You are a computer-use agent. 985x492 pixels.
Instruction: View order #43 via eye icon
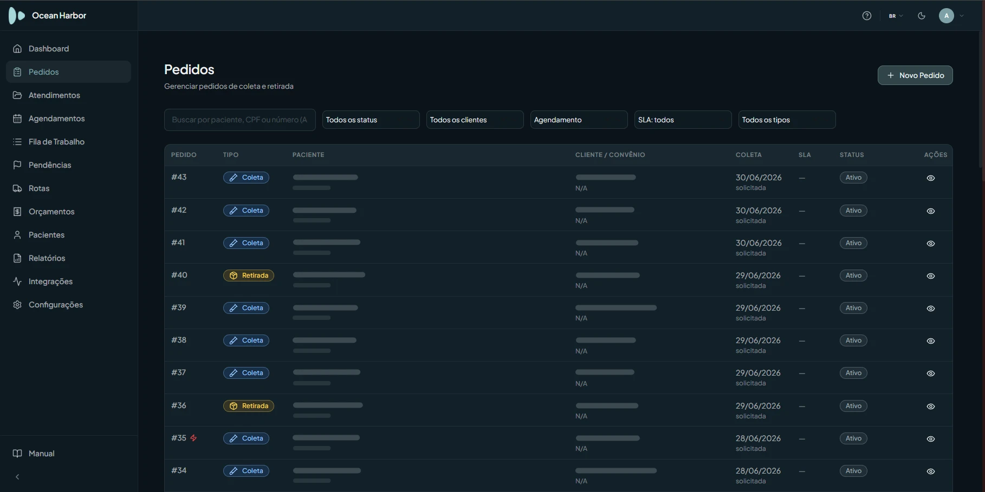pyautogui.click(x=931, y=178)
